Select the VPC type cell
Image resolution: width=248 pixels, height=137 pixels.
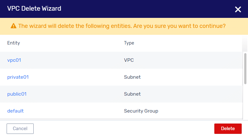(129, 60)
